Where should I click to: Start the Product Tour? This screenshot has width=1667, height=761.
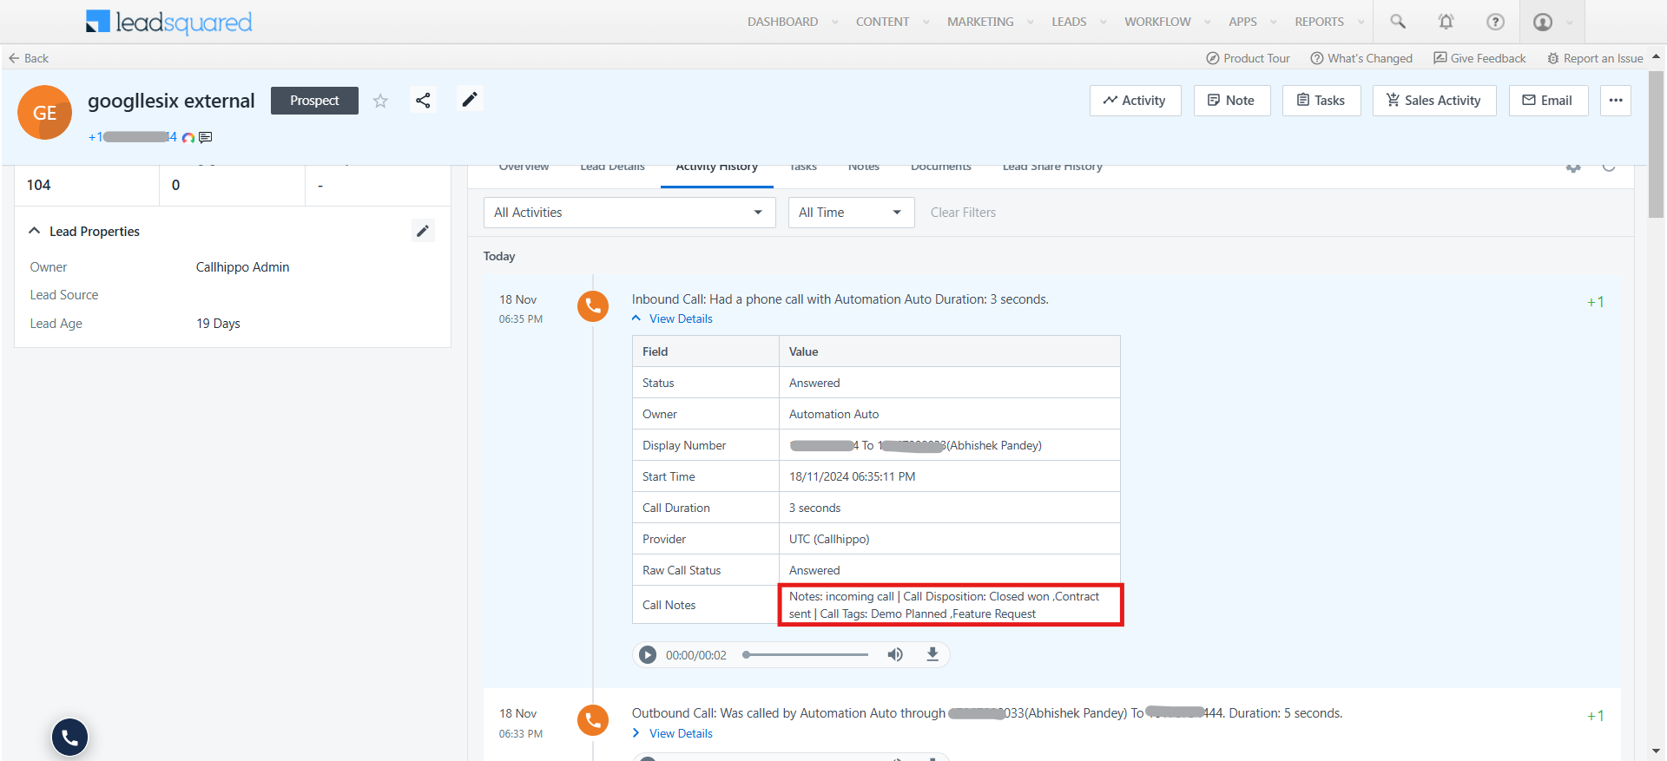tap(1248, 58)
